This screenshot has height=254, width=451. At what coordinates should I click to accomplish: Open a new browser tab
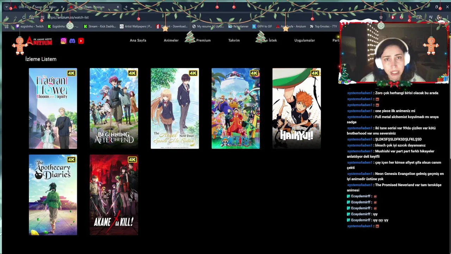[x=126, y=7]
